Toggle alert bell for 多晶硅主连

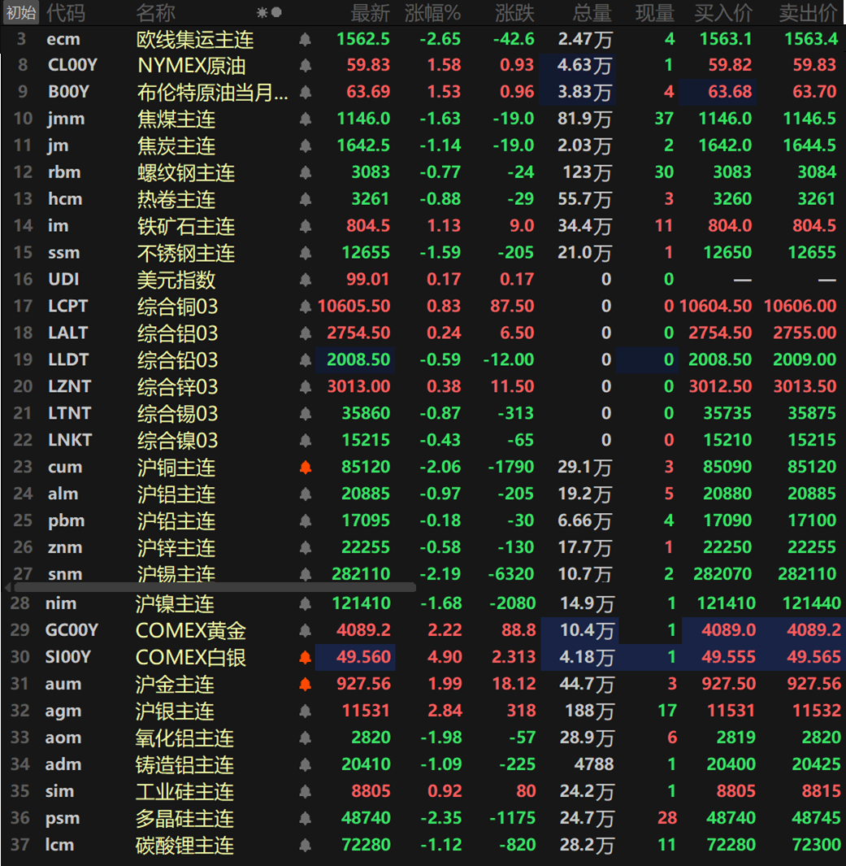(x=306, y=819)
